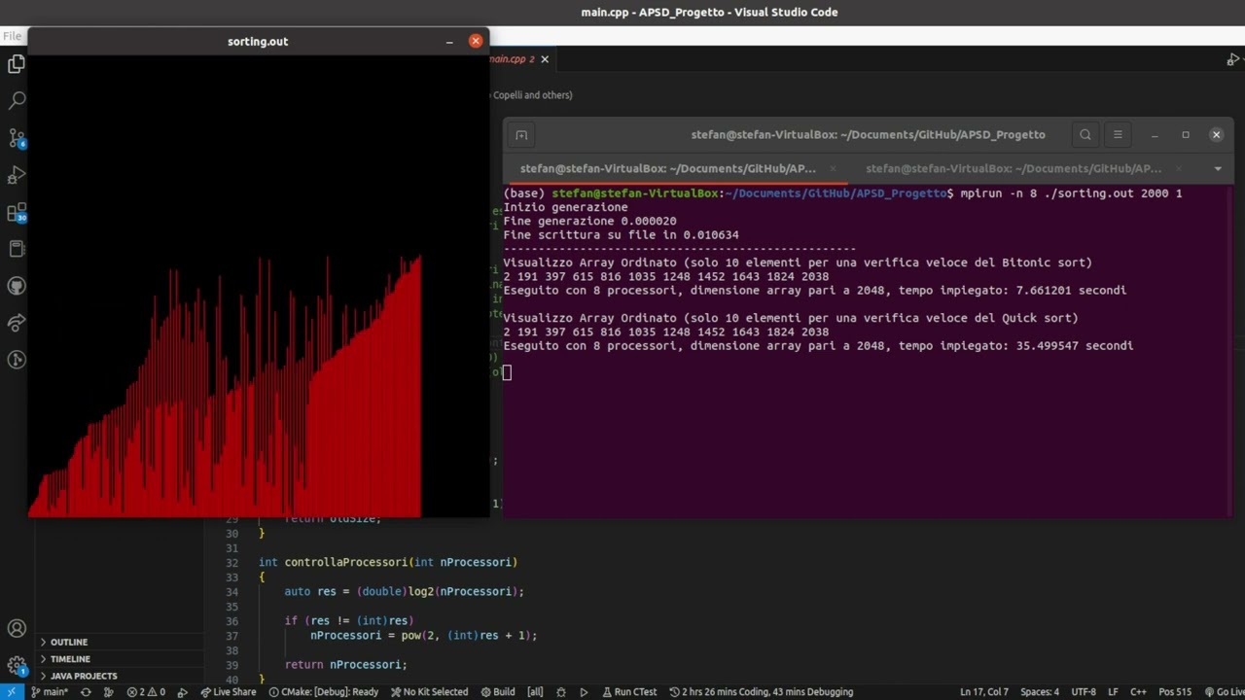Close the first terminal tab
Viewport: 1245px width, 700px height.
(833, 168)
